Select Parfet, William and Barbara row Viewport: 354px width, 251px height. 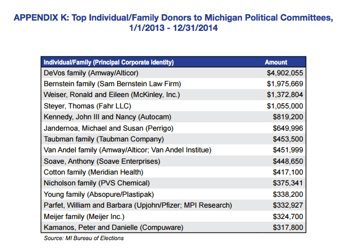pyautogui.click(x=137, y=205)
